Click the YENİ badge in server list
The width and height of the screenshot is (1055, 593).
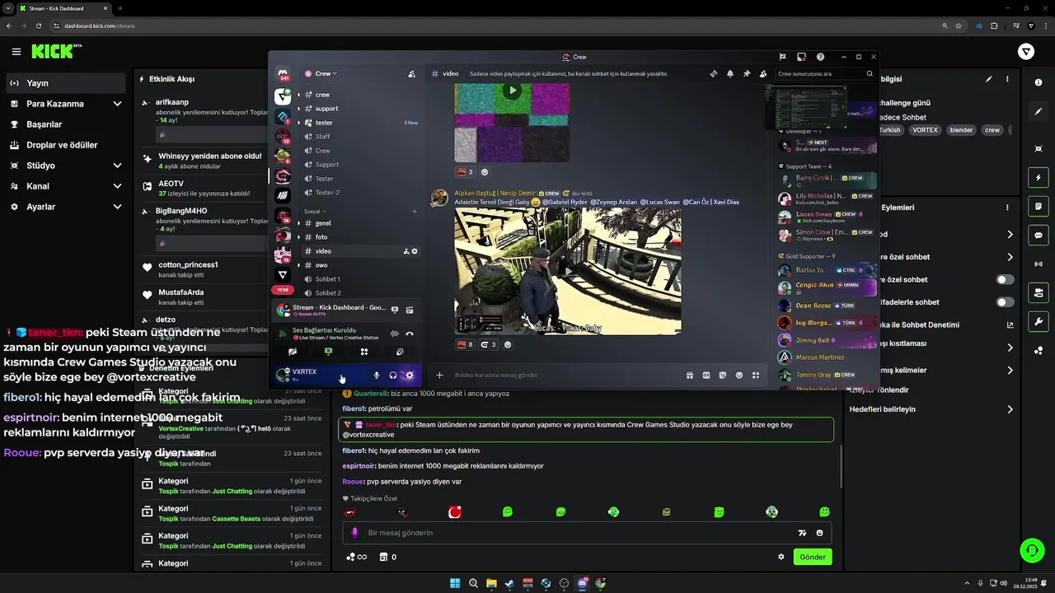[283, 290]
